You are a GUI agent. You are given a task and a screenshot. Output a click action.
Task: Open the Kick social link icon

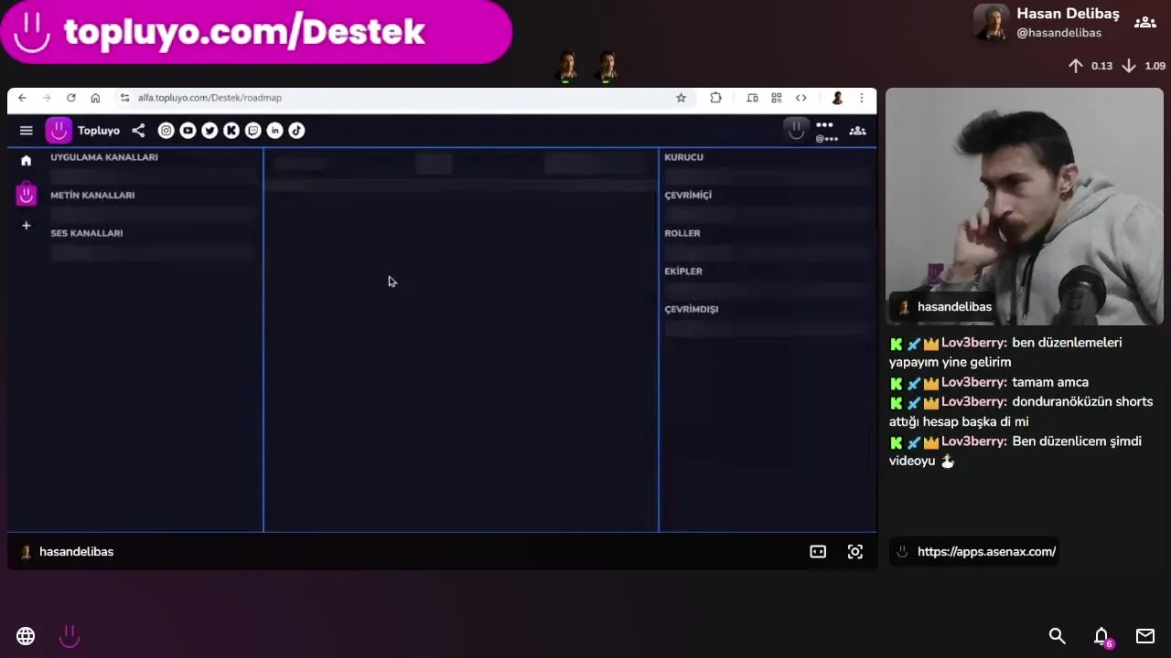[231, 131]
